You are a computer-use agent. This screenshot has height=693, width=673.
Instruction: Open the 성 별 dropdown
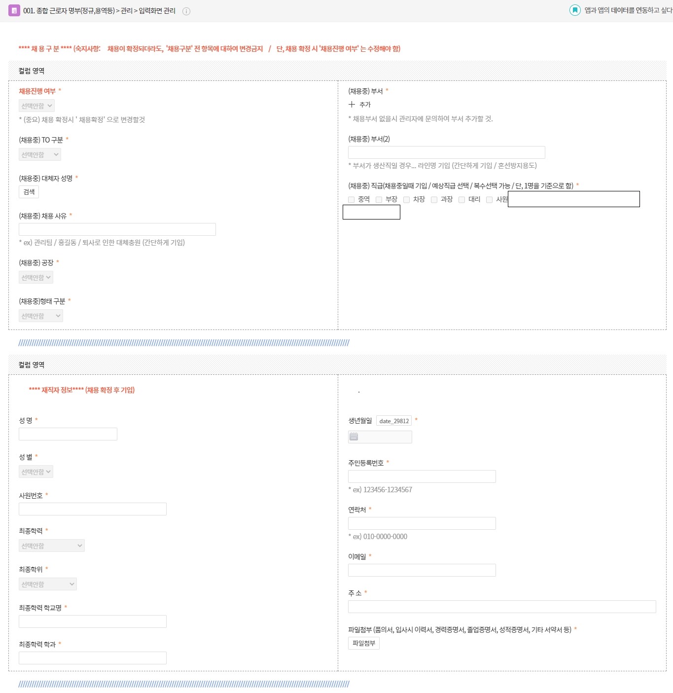36,472
